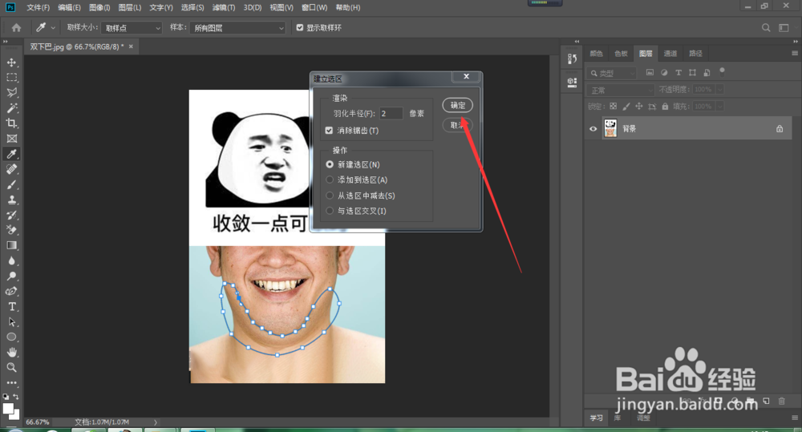Select the 与选区交叉 radio option
This screenshot has height=432, width=802.
[x=330, y=211]
